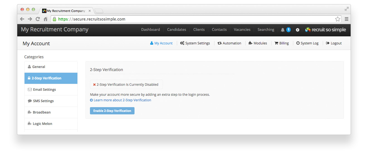This screenshot has width=369, height=156.
Task: Bookmark page with star icon
Action: coord(338,19)
